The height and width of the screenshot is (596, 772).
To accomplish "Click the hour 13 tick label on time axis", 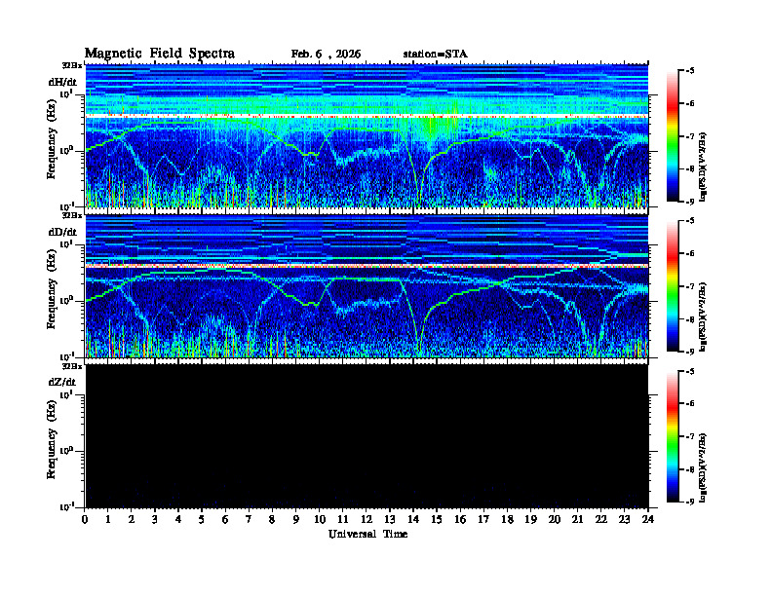I will pos(390,519).
